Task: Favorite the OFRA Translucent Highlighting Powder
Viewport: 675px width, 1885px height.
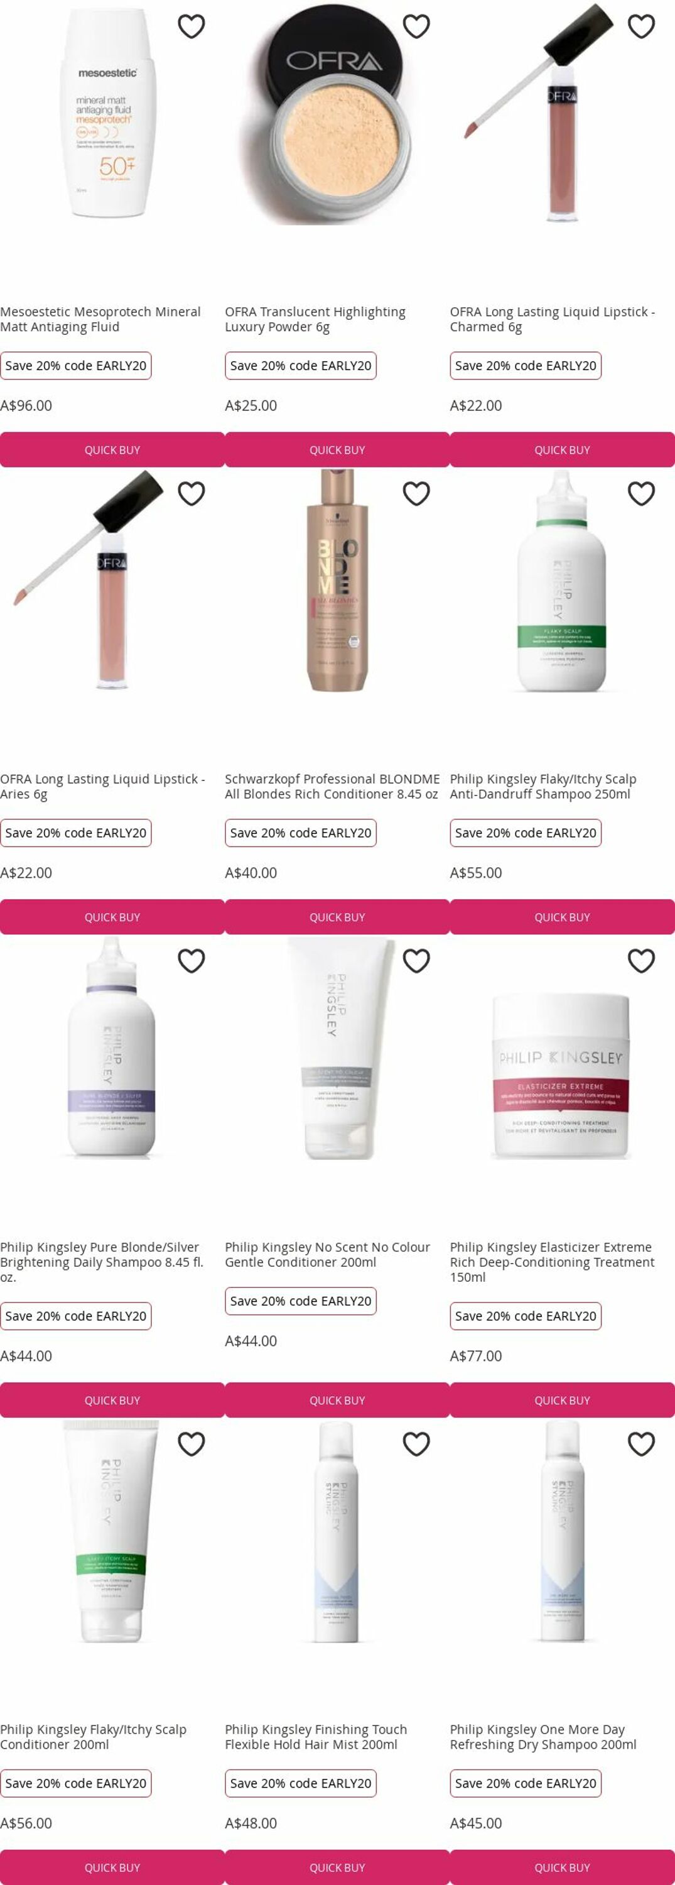Action: (x=417, y=26)
